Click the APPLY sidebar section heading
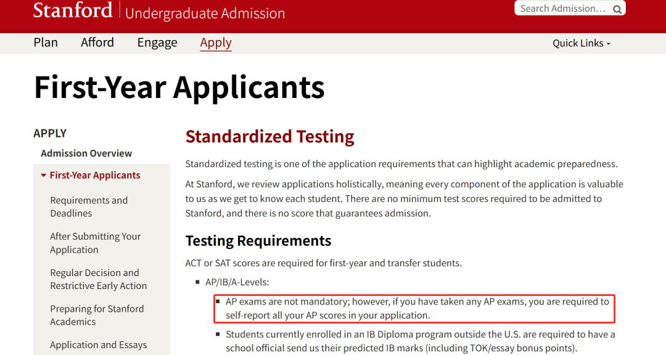This screenshot has width=666, height=355. pyautogui.click(x=50, y=133)
